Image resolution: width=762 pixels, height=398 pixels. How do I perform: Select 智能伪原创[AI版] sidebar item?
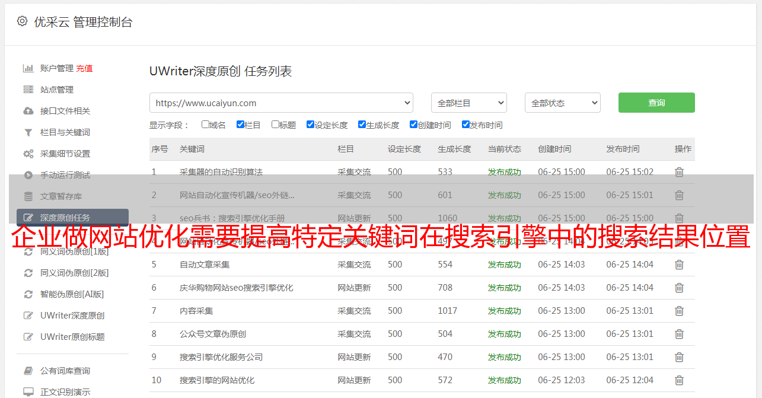tap(72, 294)
